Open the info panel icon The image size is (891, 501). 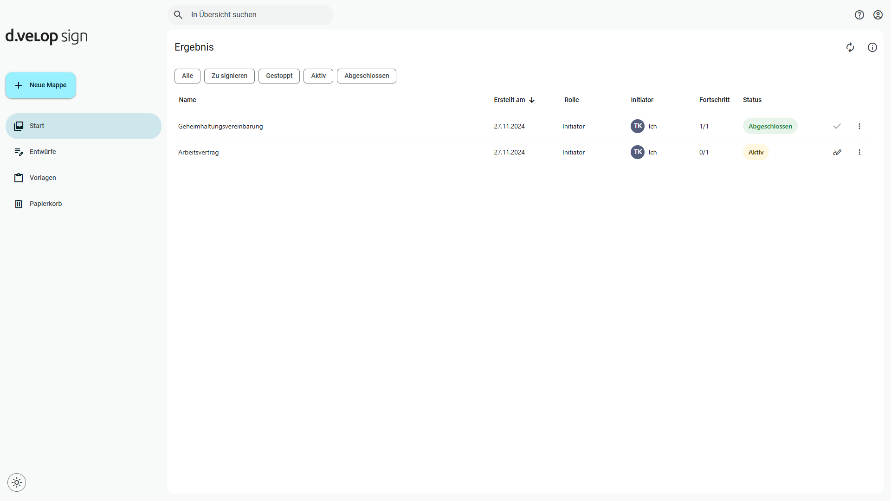coord(872,47)
